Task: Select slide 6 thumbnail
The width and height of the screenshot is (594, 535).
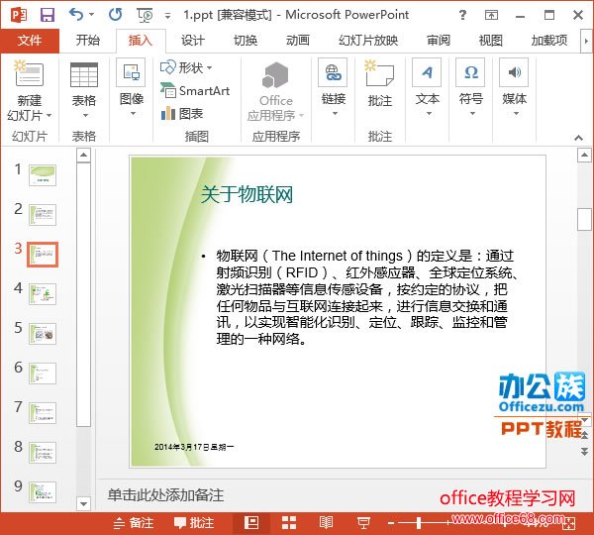Action: coord(43,374)
